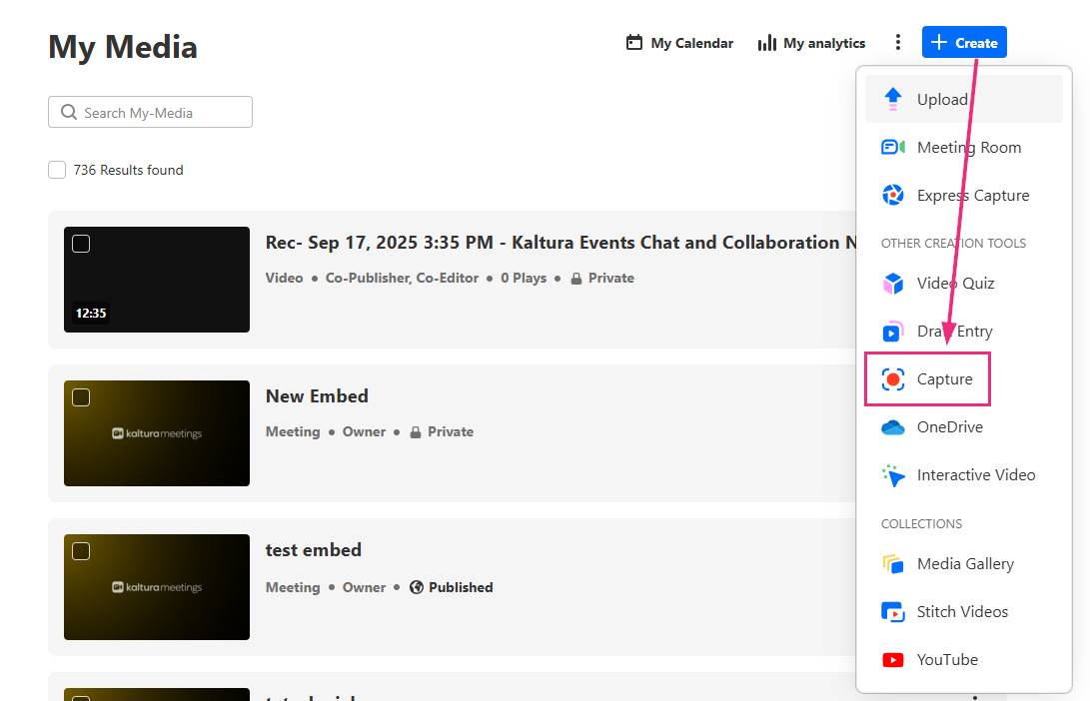Click the Create dropdown button
Image resolution: width=1090 pixels, height=701 pixels.
click(964, 42)
